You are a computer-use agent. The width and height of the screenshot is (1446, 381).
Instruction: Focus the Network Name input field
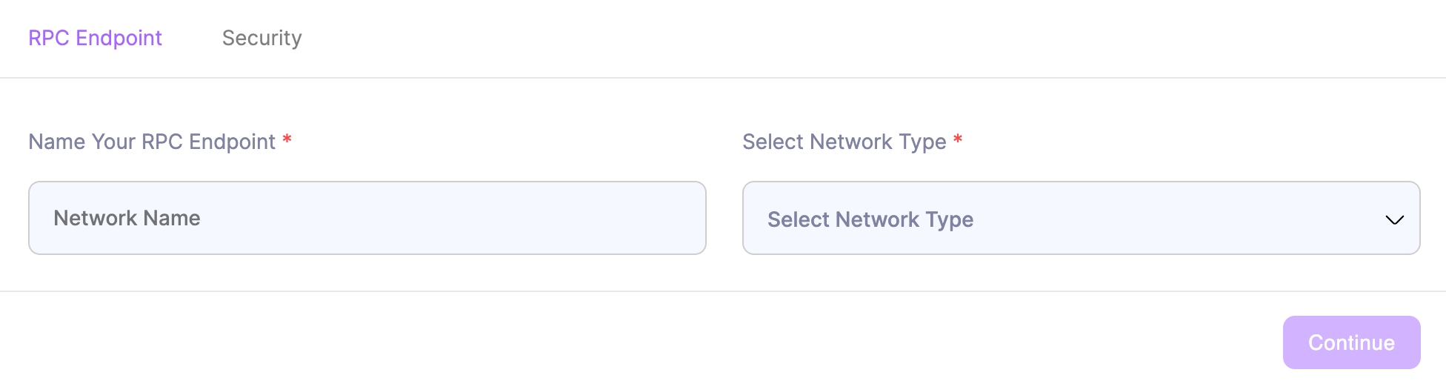point(367,218)
